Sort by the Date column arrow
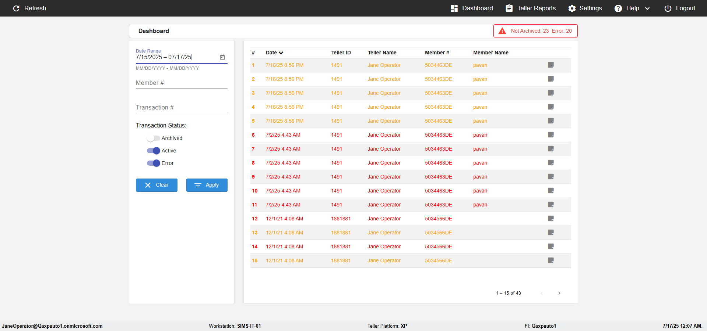This screenshot has width=707, height=331. 281,53
